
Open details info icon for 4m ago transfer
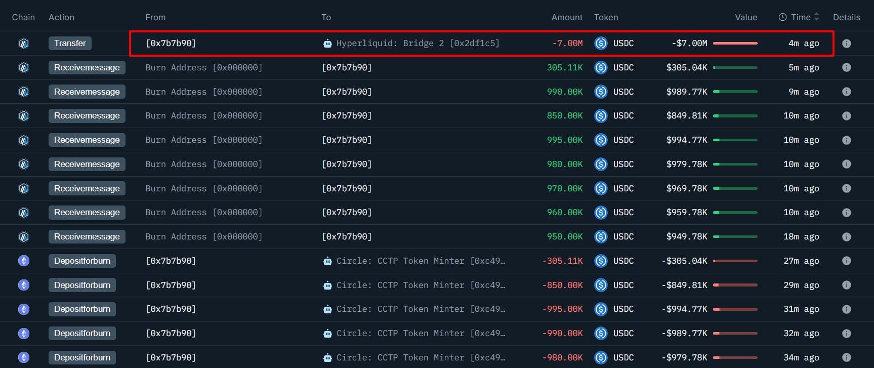click(846, 44)
